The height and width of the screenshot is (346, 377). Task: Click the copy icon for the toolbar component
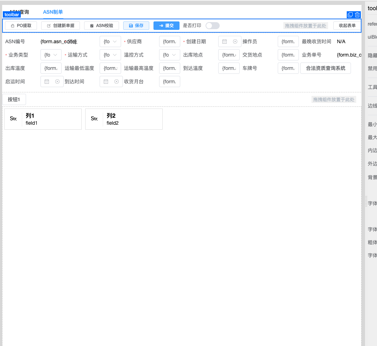pyautogui.click(x=350, y=15)
